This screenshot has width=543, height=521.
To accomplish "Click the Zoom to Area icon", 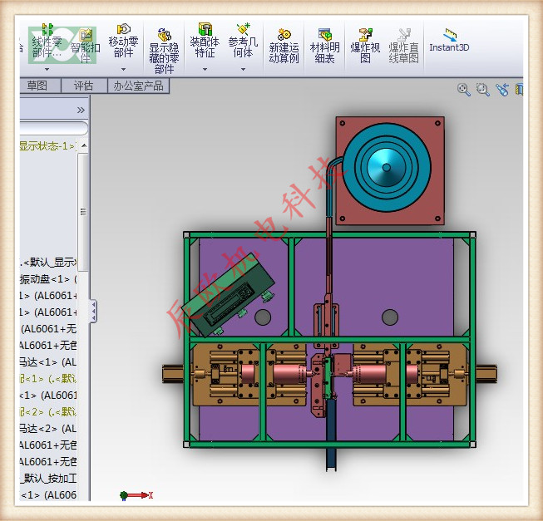I will [x=483, y=90].
